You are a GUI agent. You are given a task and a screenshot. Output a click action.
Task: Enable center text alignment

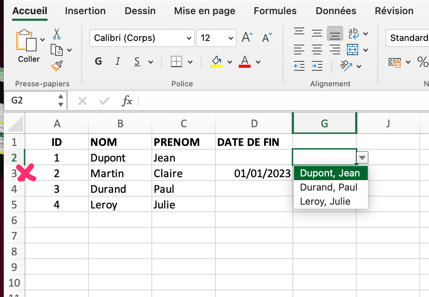[x=317, y=49]
